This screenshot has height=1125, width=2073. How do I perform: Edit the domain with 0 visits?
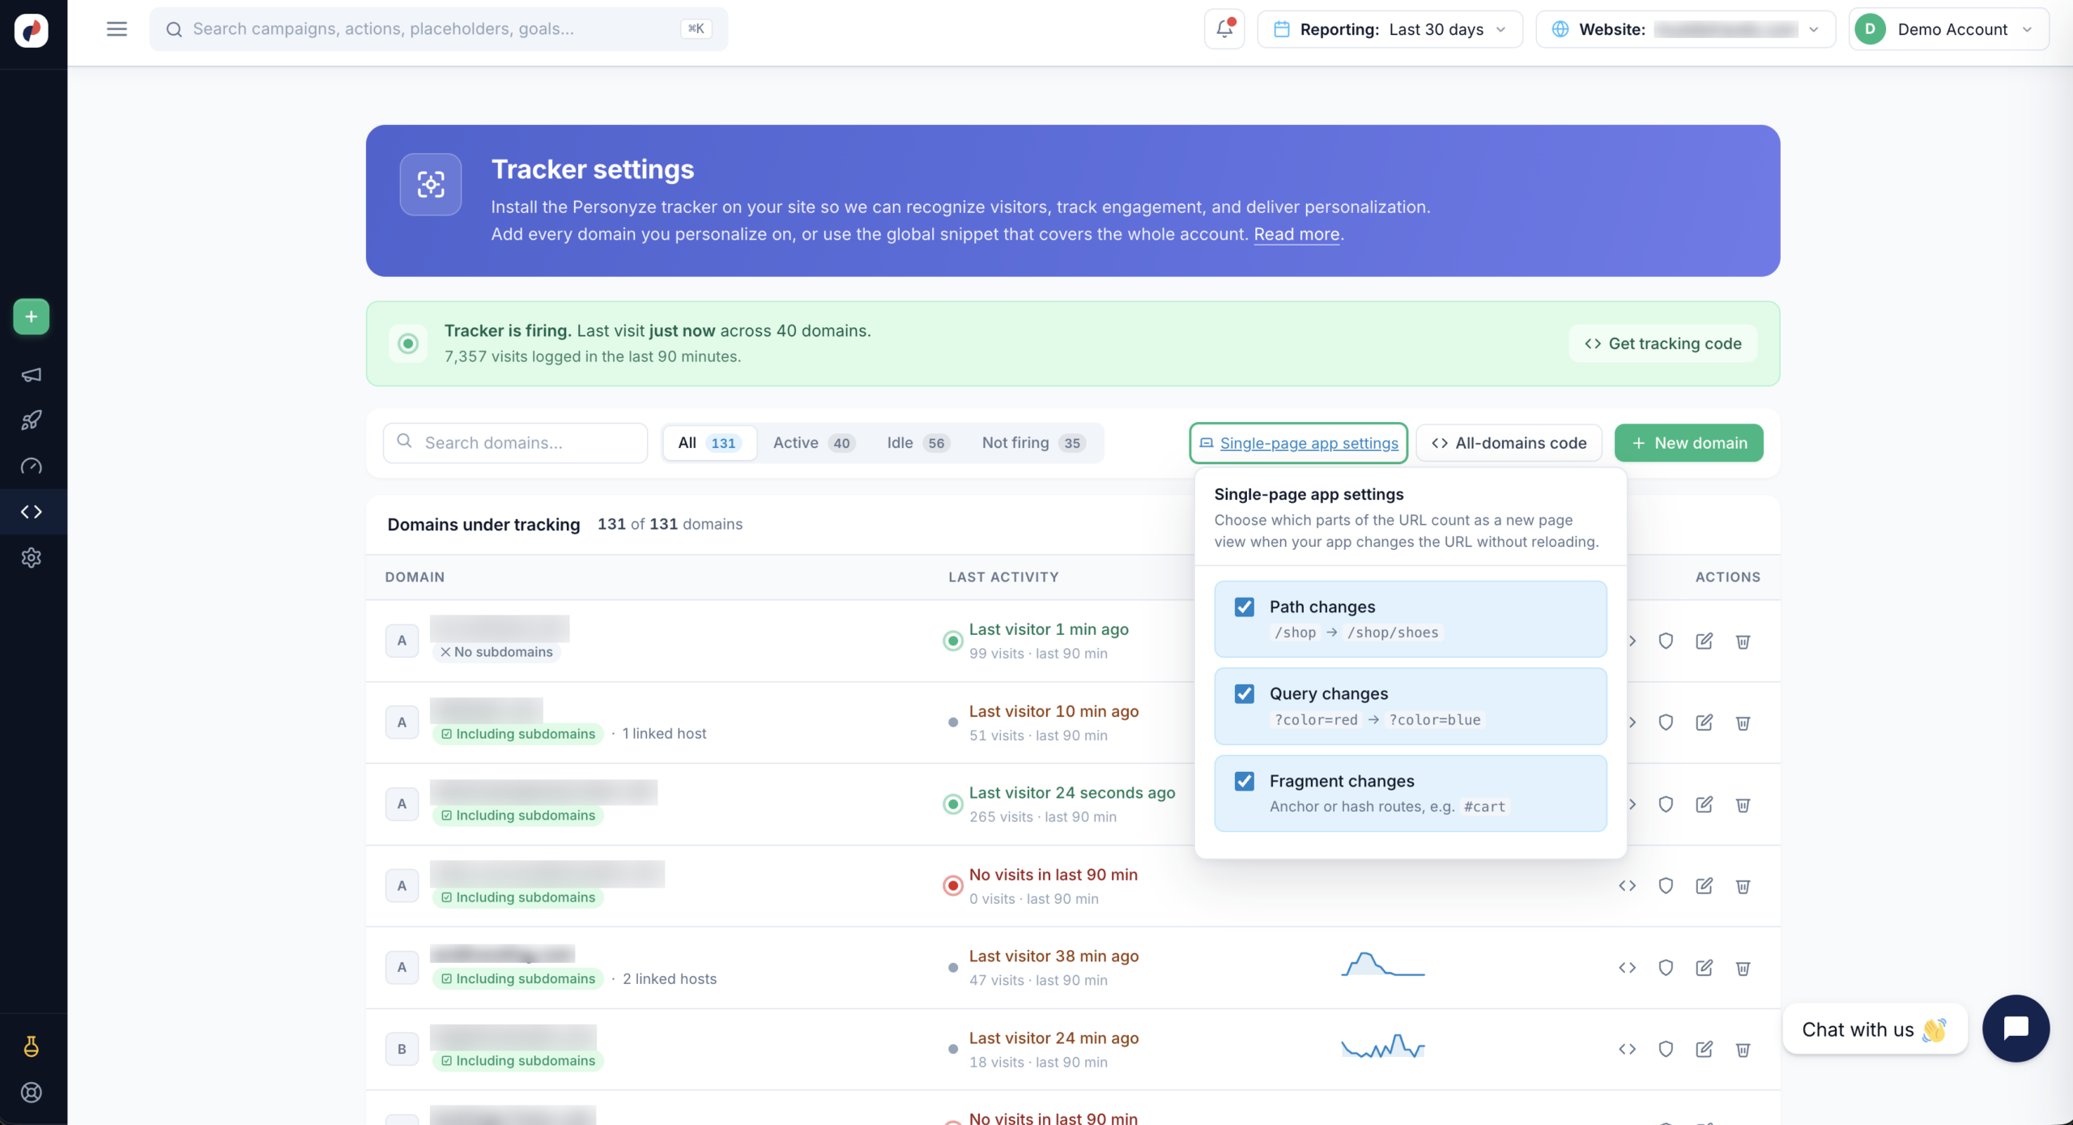1705,886
